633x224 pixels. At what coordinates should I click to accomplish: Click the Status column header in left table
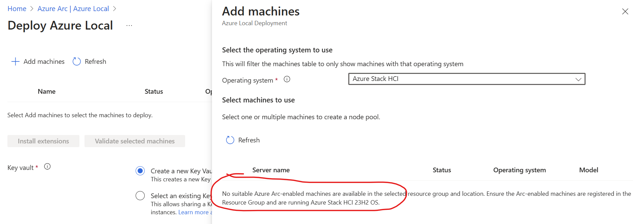click(x=154, y=91)
